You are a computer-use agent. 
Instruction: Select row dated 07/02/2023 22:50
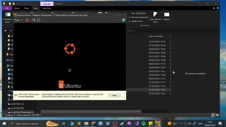(x=157, y=46)
